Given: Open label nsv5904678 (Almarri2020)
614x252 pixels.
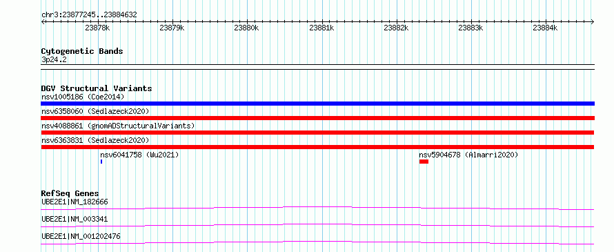Looking at the screenshot, I should tap(468, 155).
